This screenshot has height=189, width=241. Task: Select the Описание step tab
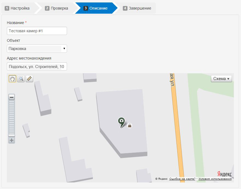[96, 8]
